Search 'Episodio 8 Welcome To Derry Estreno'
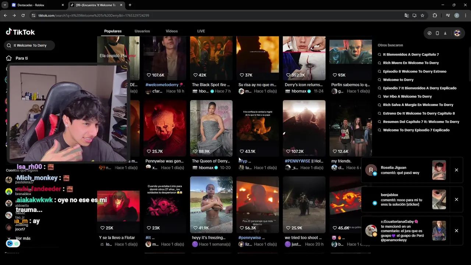The image size is (471, 265). 414,71
